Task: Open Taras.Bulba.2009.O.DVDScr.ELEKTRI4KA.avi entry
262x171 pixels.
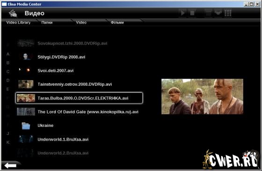Action: (79, 98)
